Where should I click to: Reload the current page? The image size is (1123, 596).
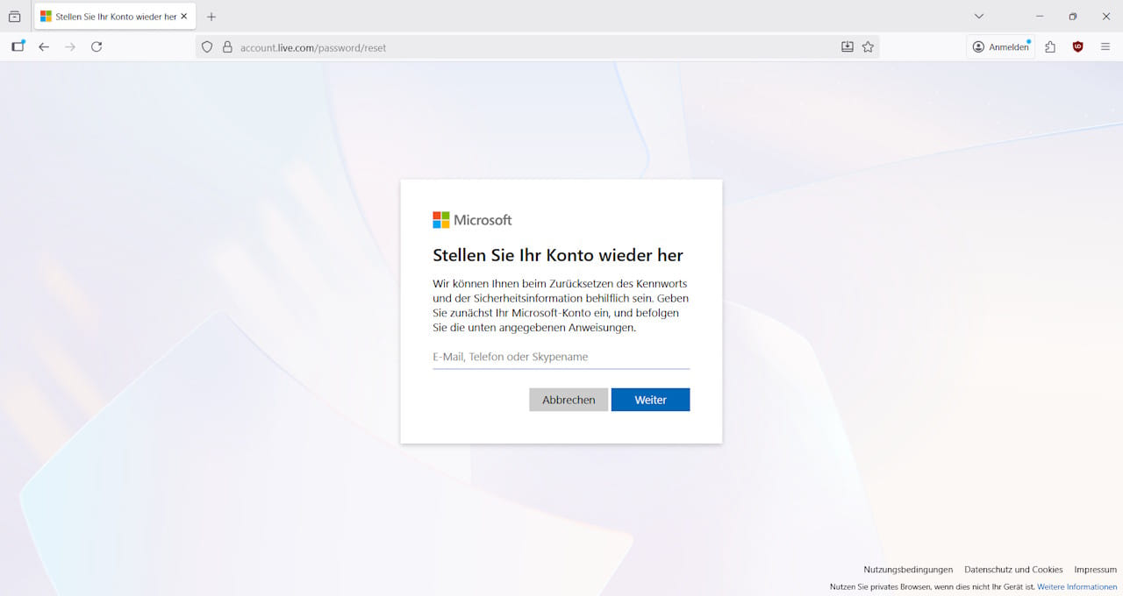(97, 46)
